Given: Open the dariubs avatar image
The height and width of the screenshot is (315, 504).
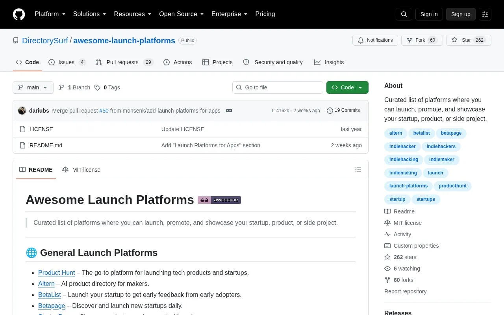Looking at the screenshot, I should [22, 111].
